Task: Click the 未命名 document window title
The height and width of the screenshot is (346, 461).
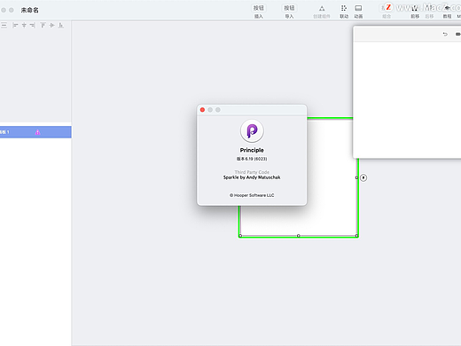Action: click(x=29, y=10)
